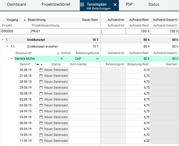Open the calendar picker for 11.09.19
The image size is (179, 146).
click(x=41, y=141)
